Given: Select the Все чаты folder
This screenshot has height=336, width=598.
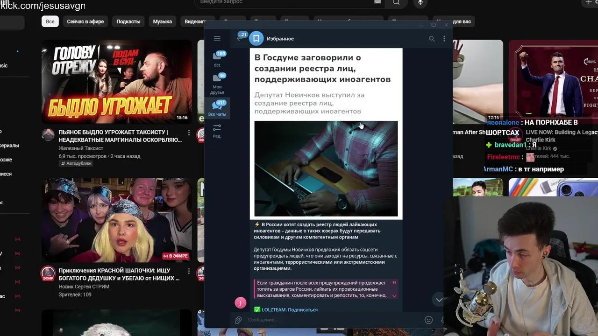Looking at the screenshot, I should click(x=217, y=108).
